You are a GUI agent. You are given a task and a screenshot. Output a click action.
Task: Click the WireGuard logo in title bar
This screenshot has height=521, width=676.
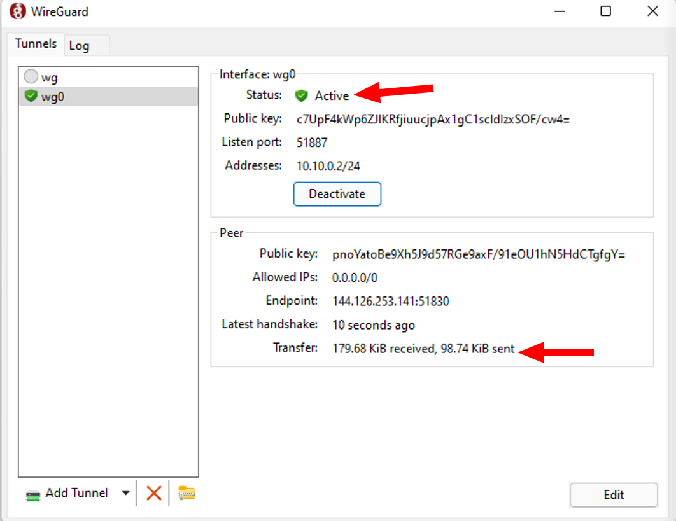click(18, 11)
